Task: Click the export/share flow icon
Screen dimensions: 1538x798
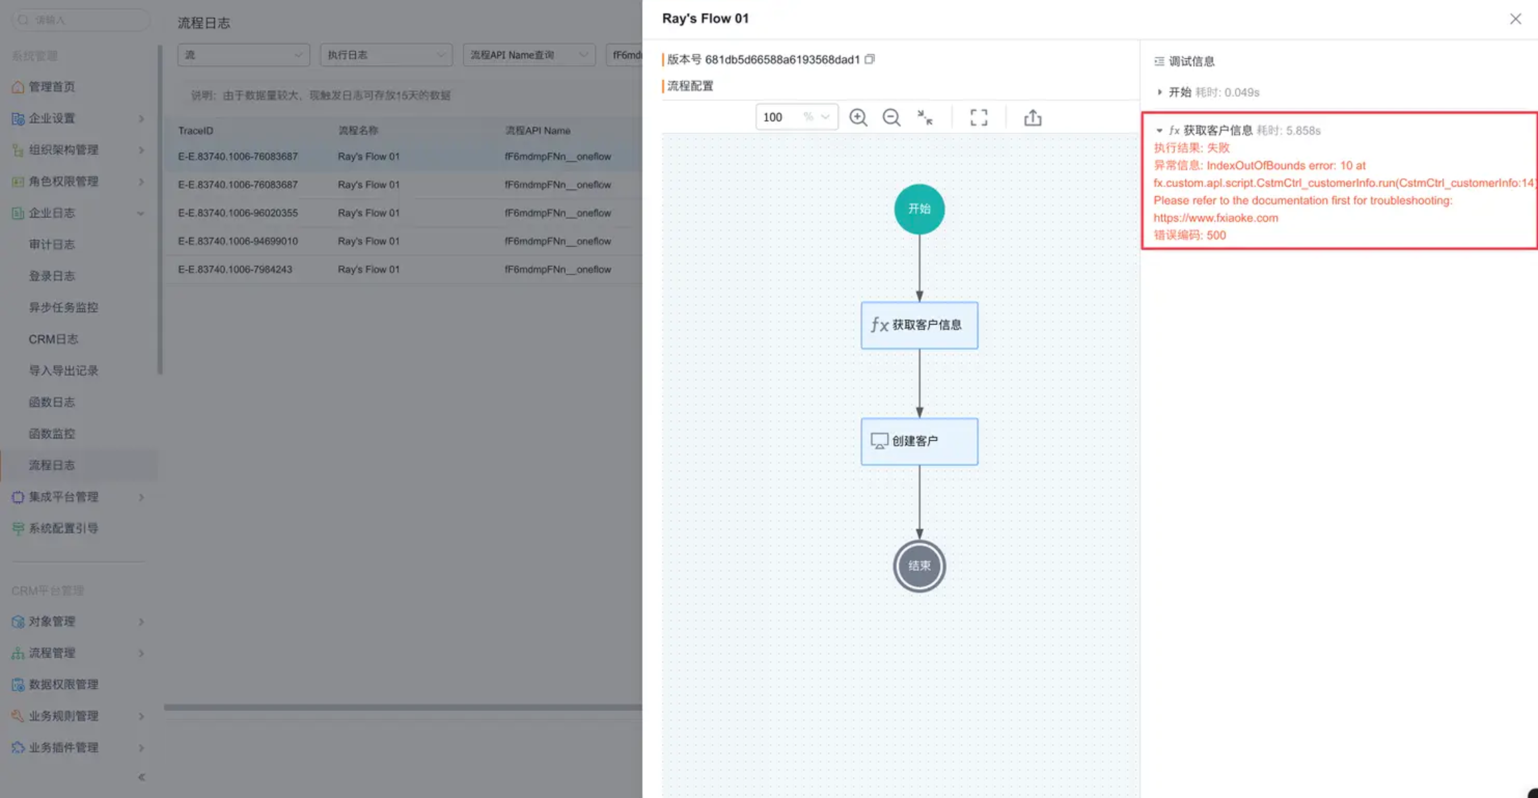Action: point(1032,117)
